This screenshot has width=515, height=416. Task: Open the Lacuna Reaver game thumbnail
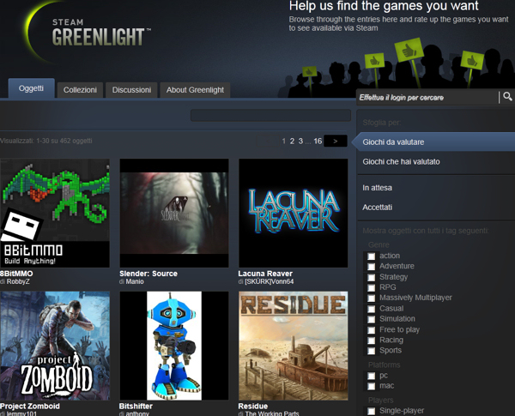(293, 213)
